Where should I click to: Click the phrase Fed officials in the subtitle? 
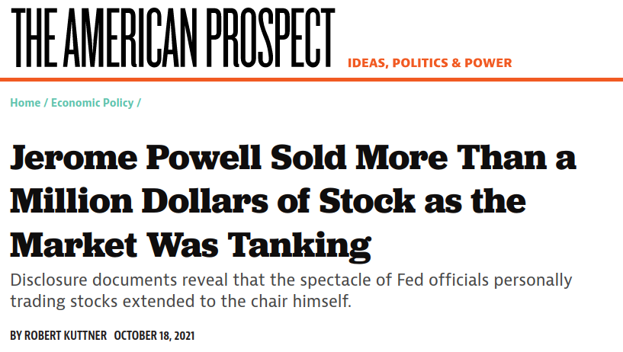coord(442,280)
